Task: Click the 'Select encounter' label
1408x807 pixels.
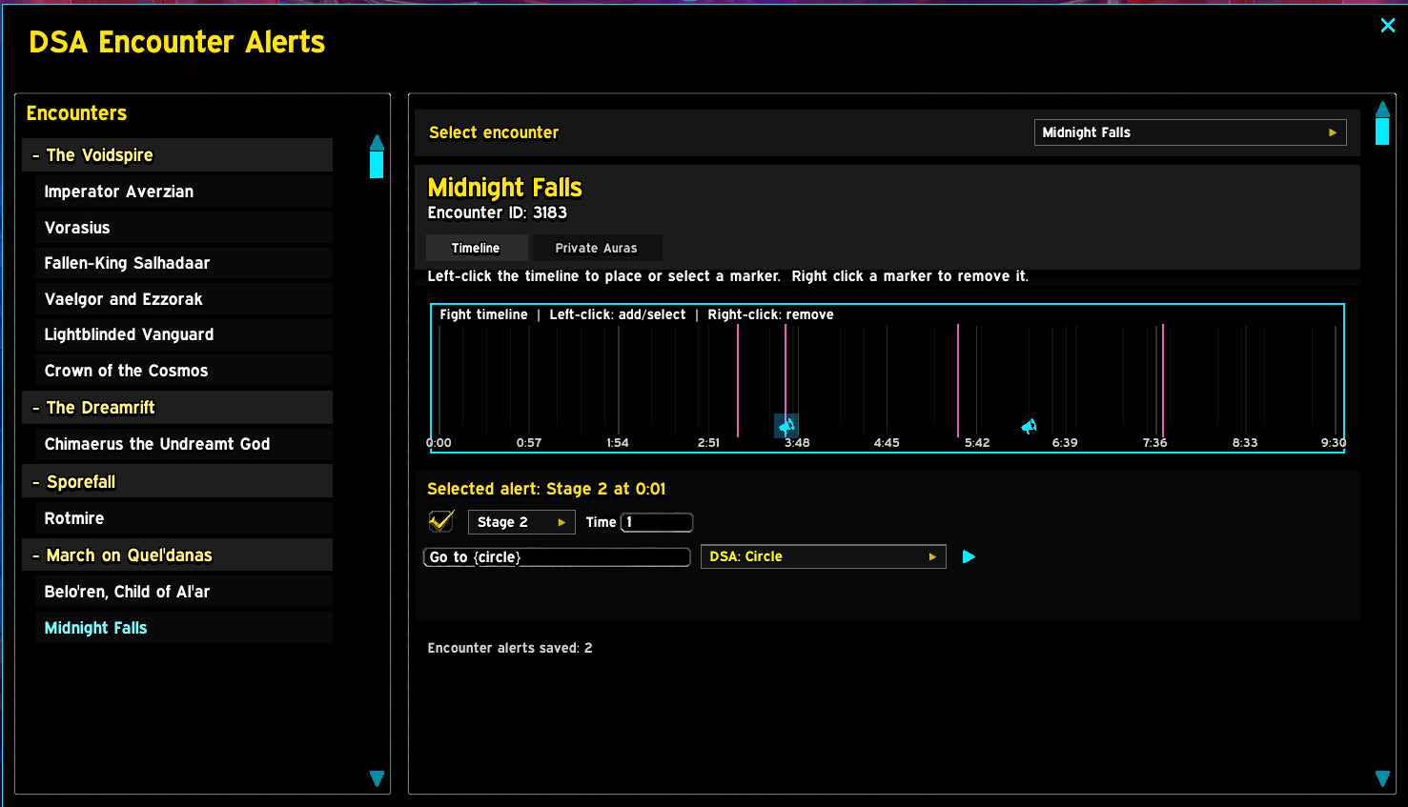Action: tap(494, 132)
